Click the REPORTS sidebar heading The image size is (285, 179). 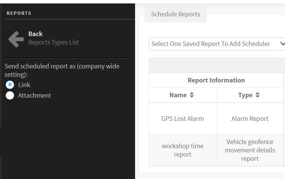pyautogui.click(x=19, y=13)
